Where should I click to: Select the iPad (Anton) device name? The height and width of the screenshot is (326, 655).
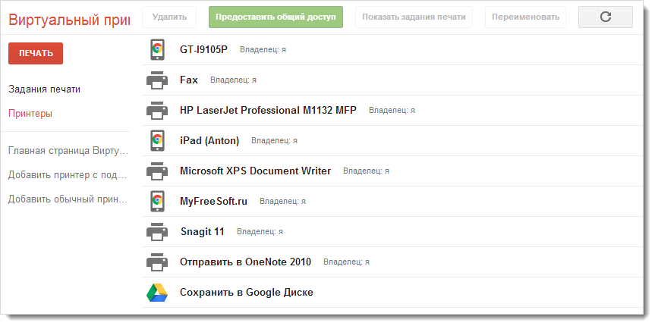pyautogui.click(x=209, y=141)
